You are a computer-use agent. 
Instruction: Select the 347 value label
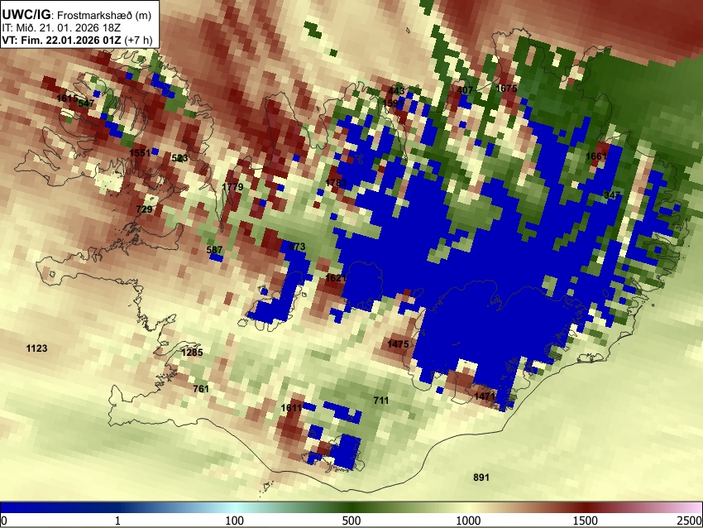612,195
